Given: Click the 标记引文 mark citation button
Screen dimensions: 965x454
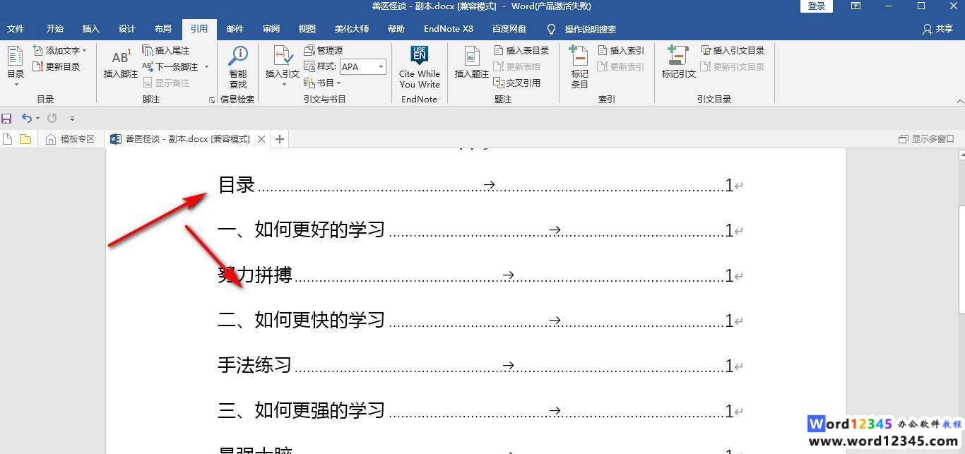Looking at the screenshot, I should [678, 64].
